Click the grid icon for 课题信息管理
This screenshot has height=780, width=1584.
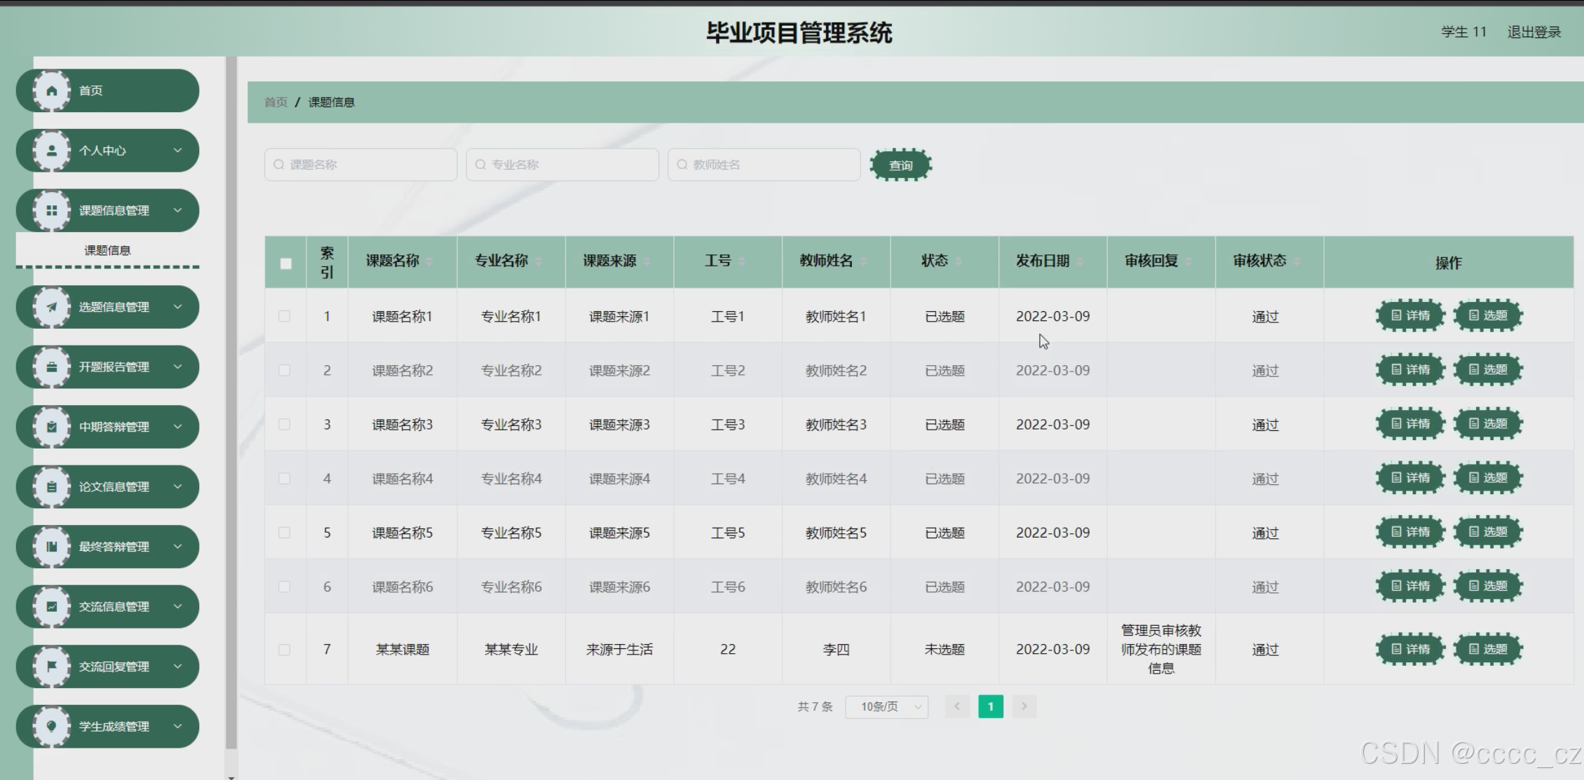[51, 210]
